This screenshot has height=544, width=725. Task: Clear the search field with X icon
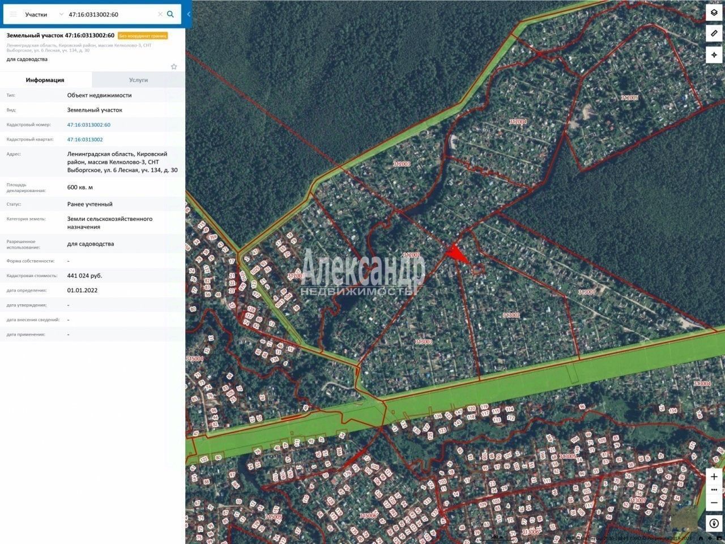tap(160, 14)
